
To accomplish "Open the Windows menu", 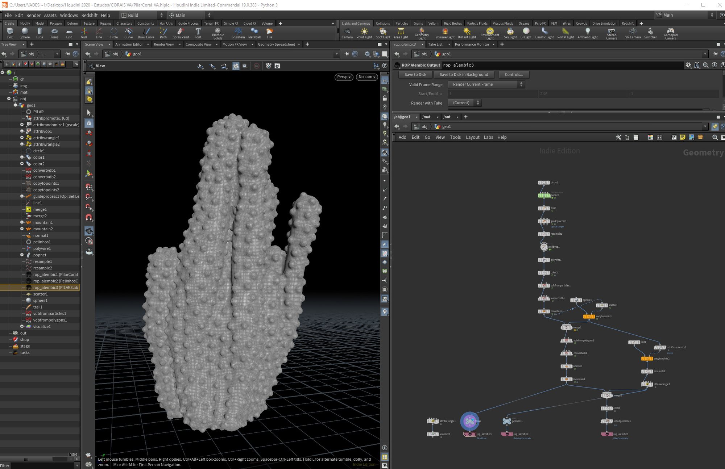I will pyautogui.click(x=69, y=15).
